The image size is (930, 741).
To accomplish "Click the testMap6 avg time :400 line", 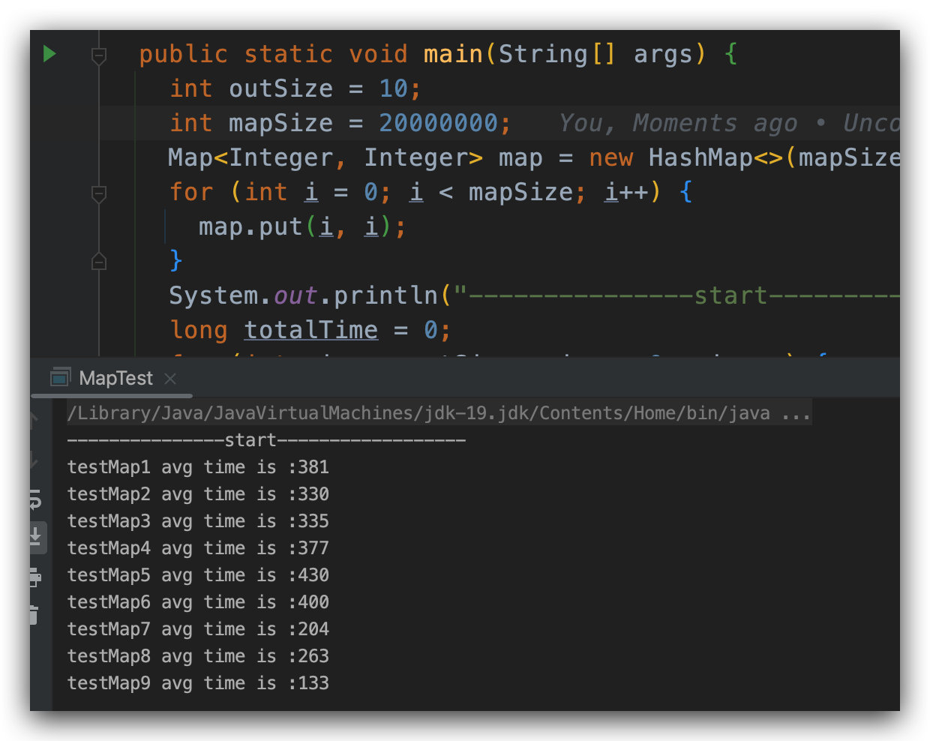I will tap(198, 602).
